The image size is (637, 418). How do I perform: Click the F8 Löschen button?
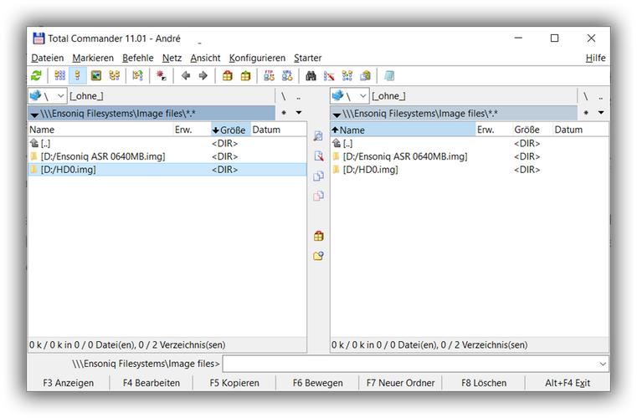tap(484, 383)
